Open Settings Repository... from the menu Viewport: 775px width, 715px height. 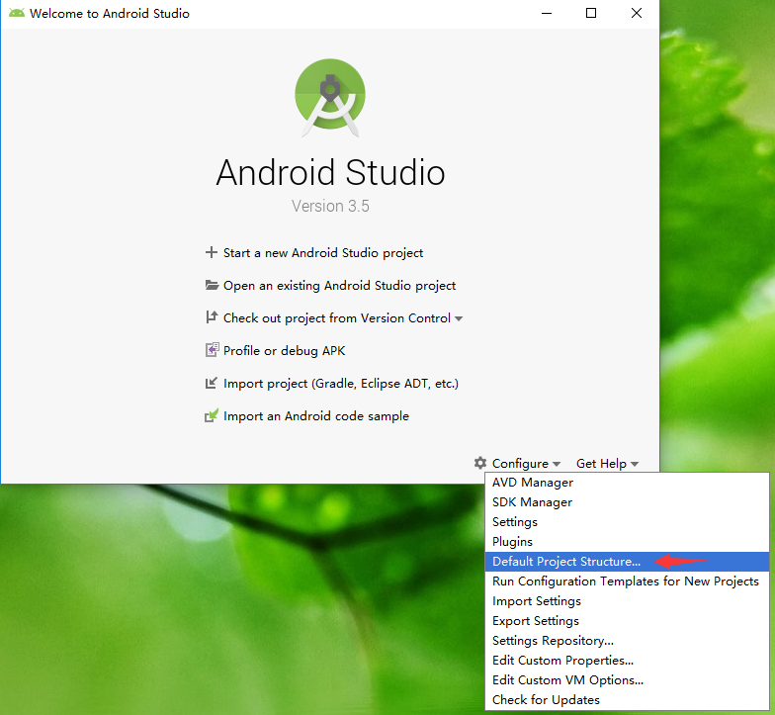coord(627,641)
